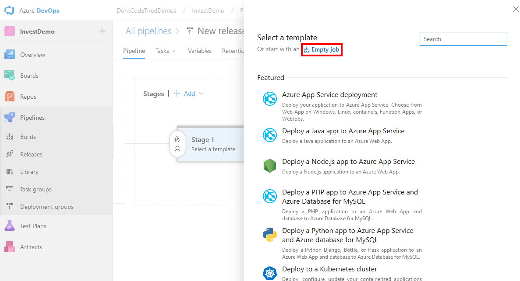
Task: Click the Azure DevOps logo
Action: (9, 10)
